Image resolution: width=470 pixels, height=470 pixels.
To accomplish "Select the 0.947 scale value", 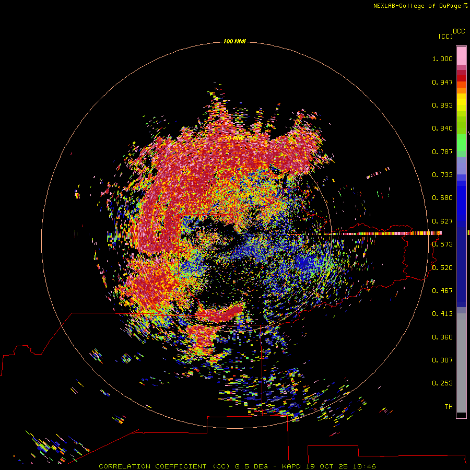I will coord(442,82).
